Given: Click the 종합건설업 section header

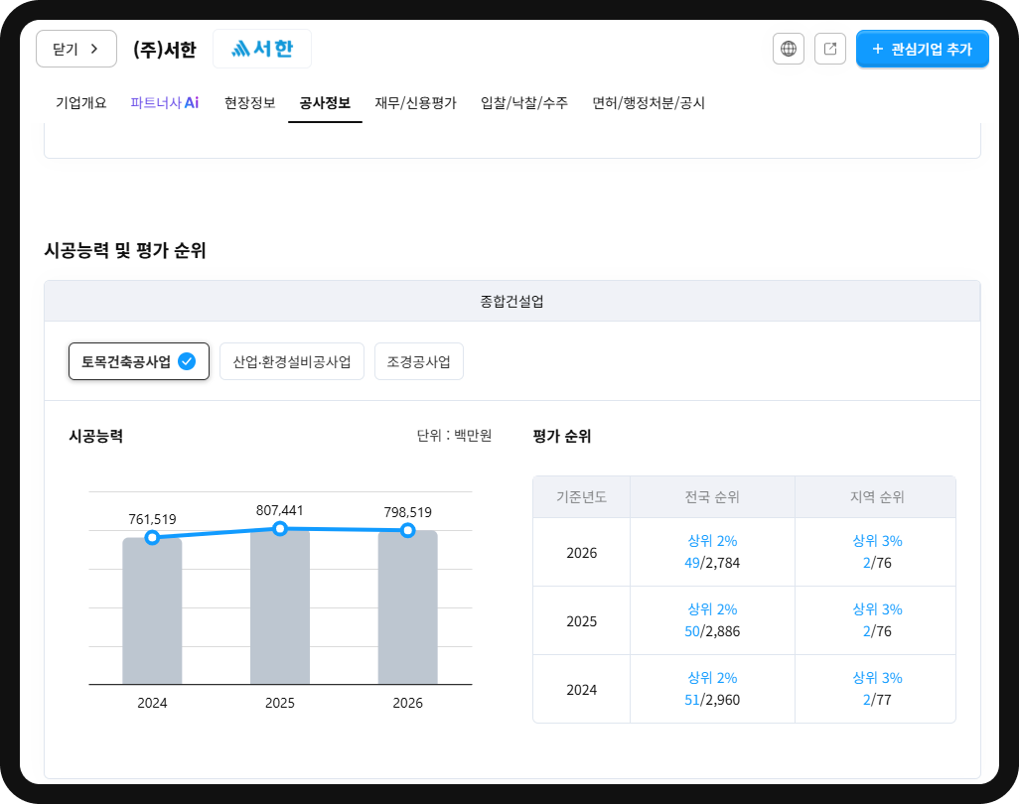Looking at the screenshot, I should pos(512,302).
